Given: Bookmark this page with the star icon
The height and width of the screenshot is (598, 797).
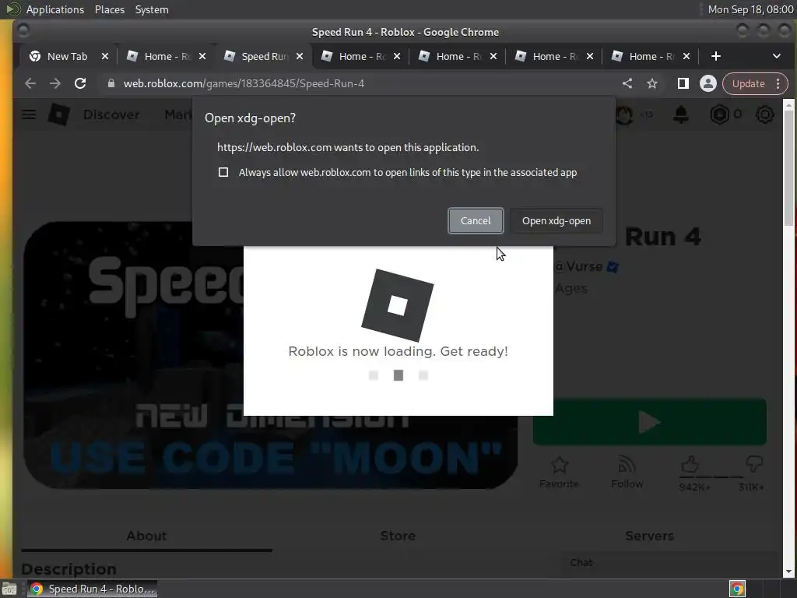Looking at the screenshot, I should pyautogui.click(x=652, y=83).
